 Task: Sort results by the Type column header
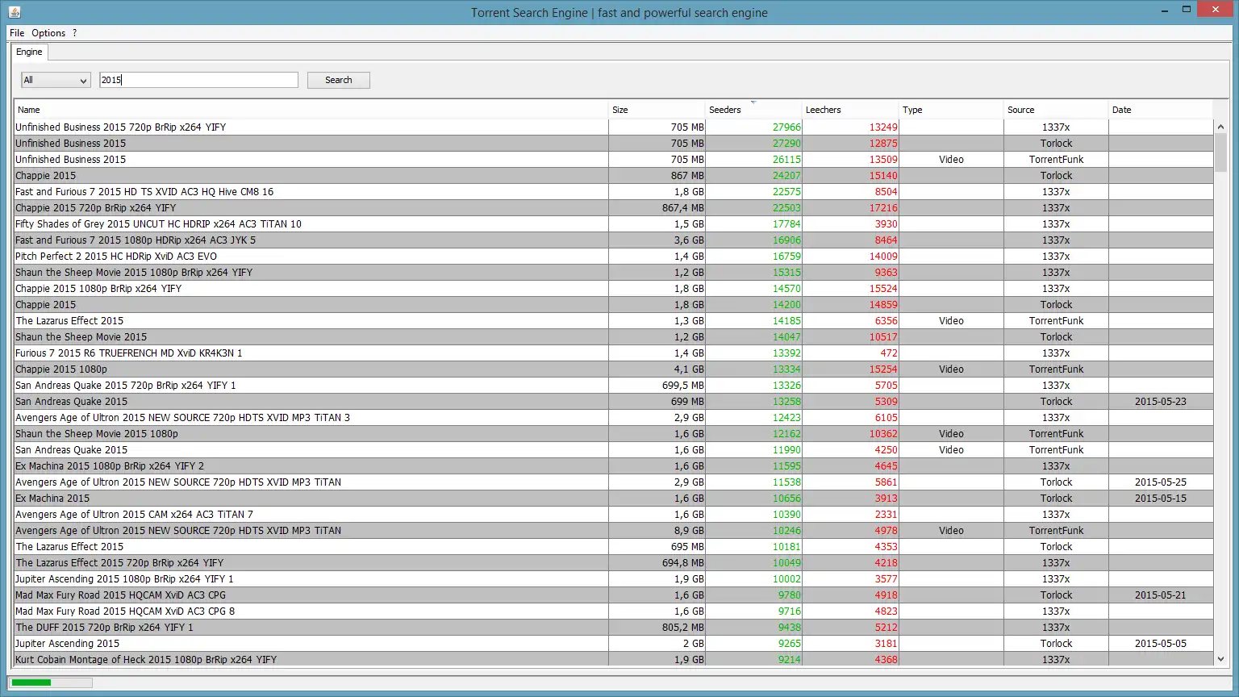pos(951,110)
